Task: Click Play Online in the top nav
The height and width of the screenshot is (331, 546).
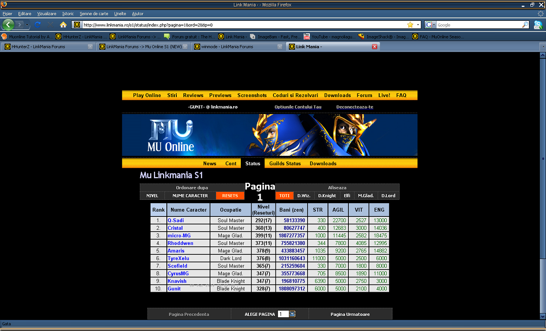Action: (147, 95)
